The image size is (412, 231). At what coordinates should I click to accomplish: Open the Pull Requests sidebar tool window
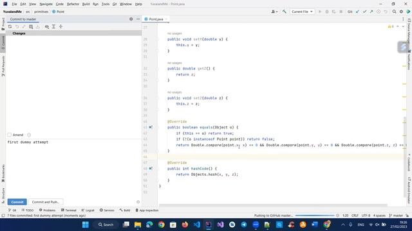(x=3, y=66)
